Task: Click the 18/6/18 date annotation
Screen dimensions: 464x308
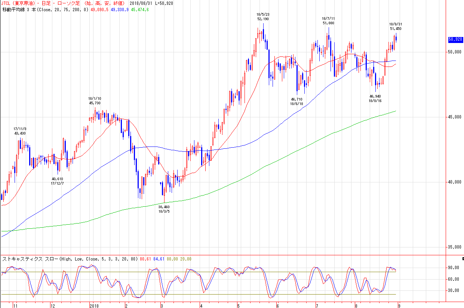Action: tap(296, 104)
